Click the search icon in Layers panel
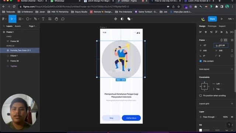 [x=4, y=26]
